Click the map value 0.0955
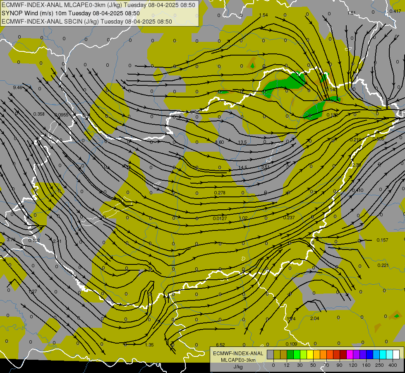405x373 pixels. 62,115
